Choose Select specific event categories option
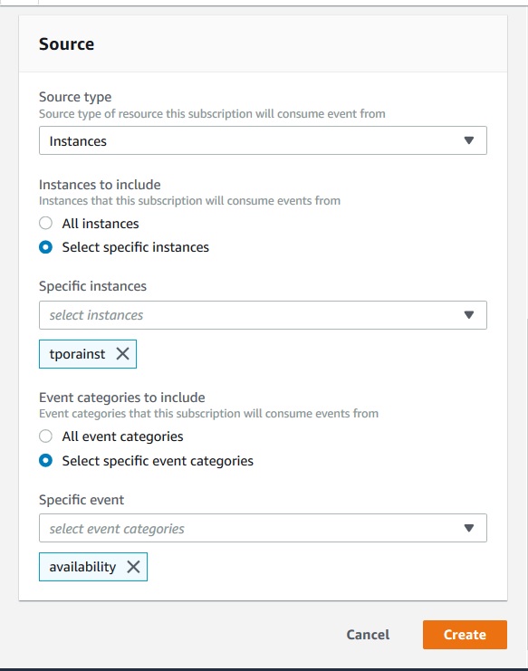528x671 pixels. click(46, 460)
